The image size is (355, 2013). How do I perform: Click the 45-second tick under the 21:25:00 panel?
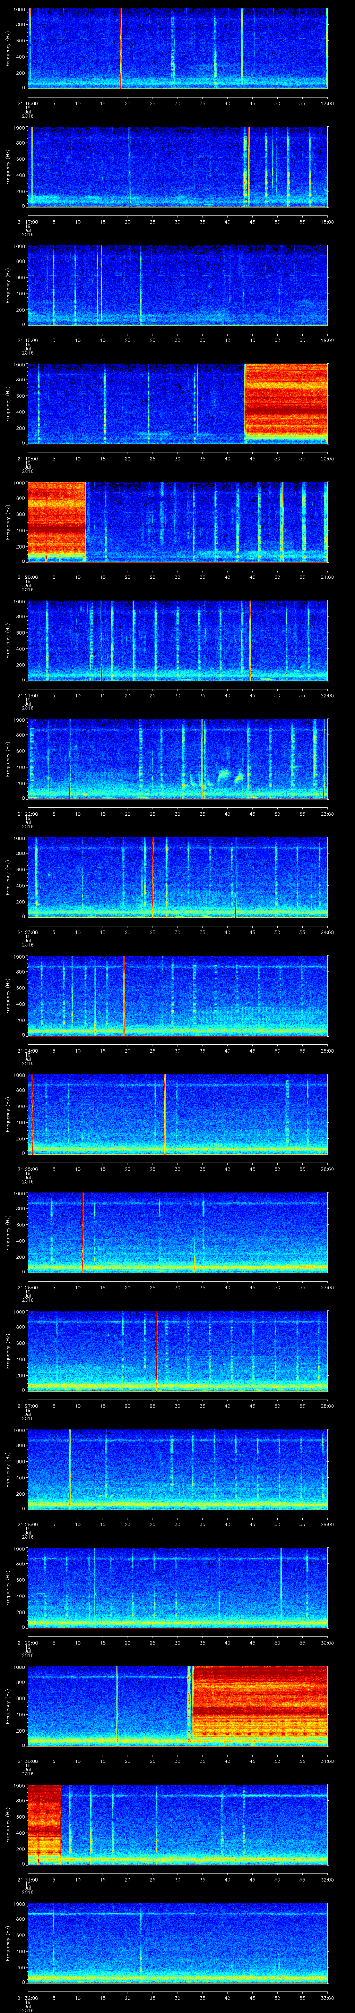point(253,1168)
